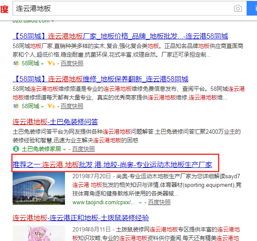Click the search box containing 连云港地板
257x241 pixels.
(x=130, y=8)
